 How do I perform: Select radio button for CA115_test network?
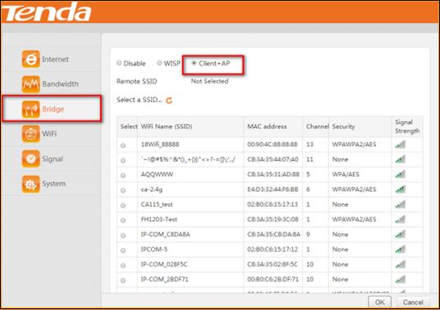click(123, 206)
